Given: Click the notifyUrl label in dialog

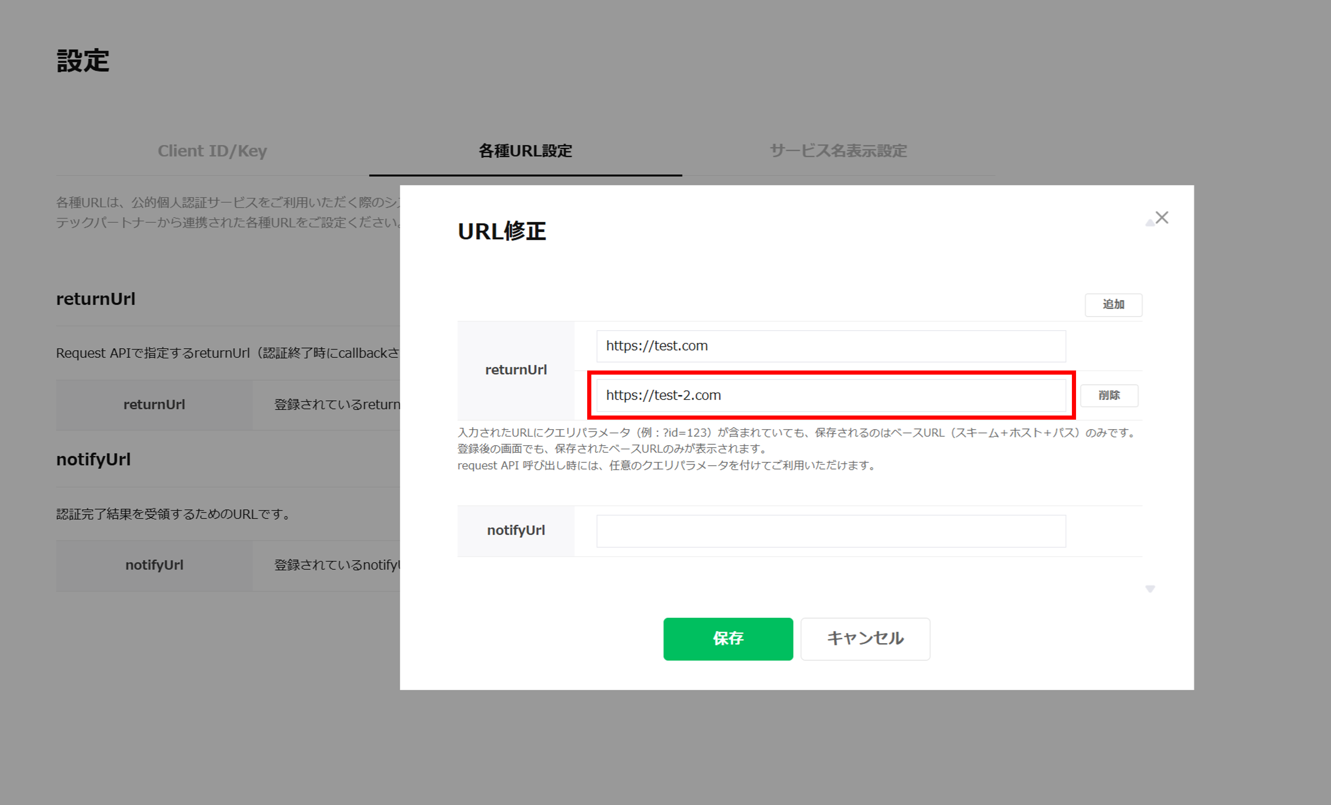Looking at the screenshot, I should point(516,530).
